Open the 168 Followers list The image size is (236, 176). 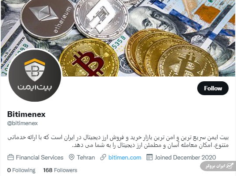(60, 170)
